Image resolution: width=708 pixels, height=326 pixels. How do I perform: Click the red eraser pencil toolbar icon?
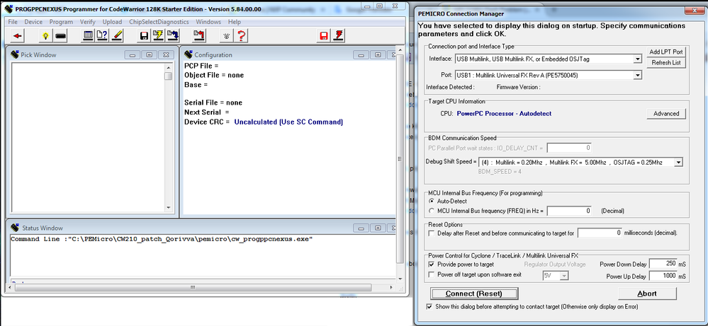116,35
